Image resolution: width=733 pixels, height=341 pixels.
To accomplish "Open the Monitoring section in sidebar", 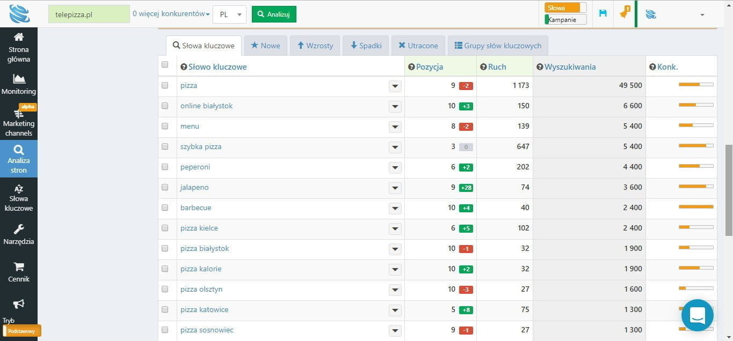I will [19, 85].
